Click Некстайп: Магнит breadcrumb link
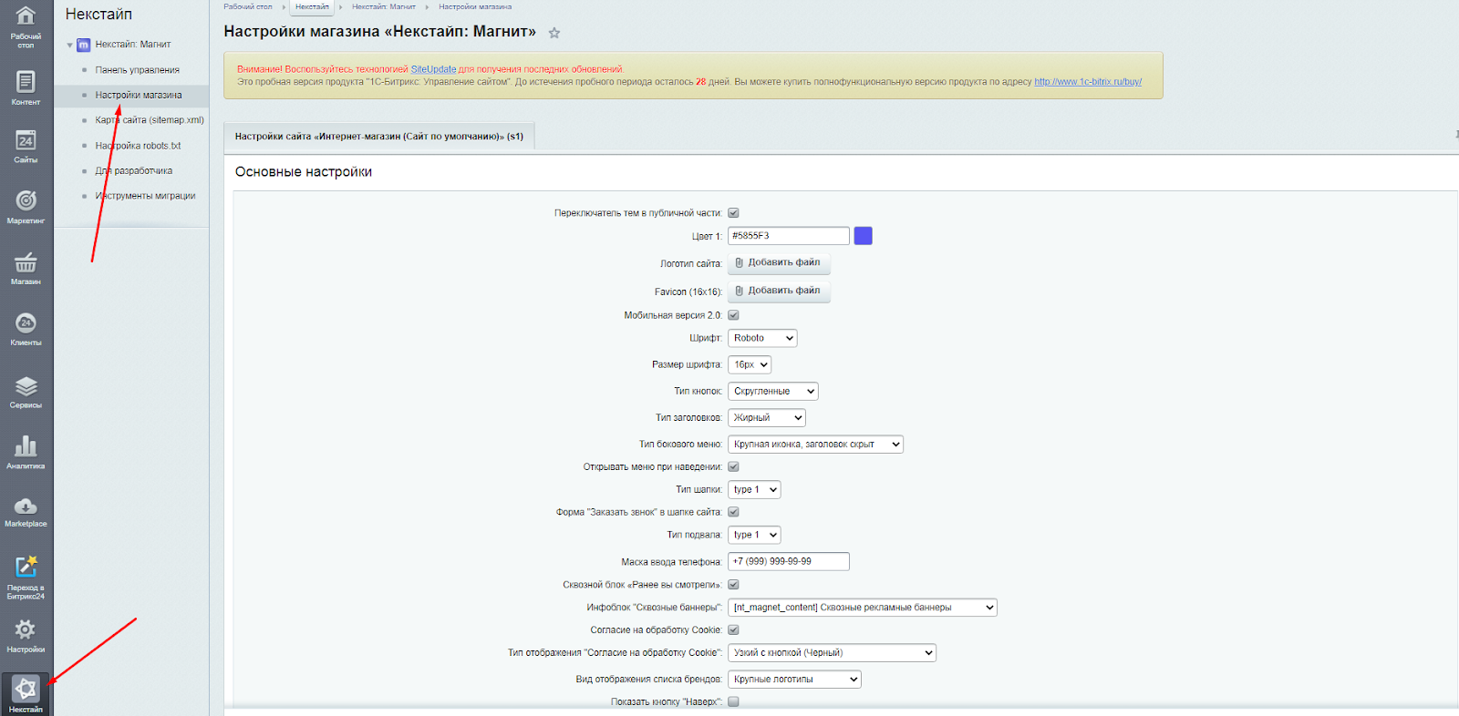 (384, 6)
